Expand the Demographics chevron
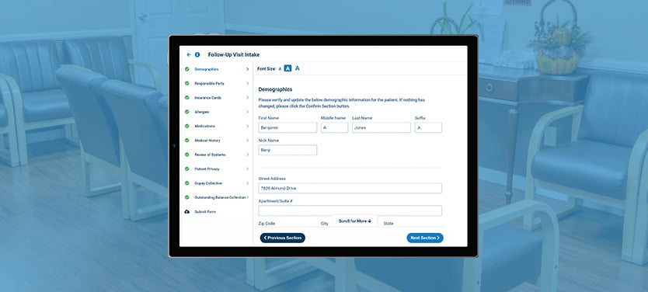 (x=248, y=69)
